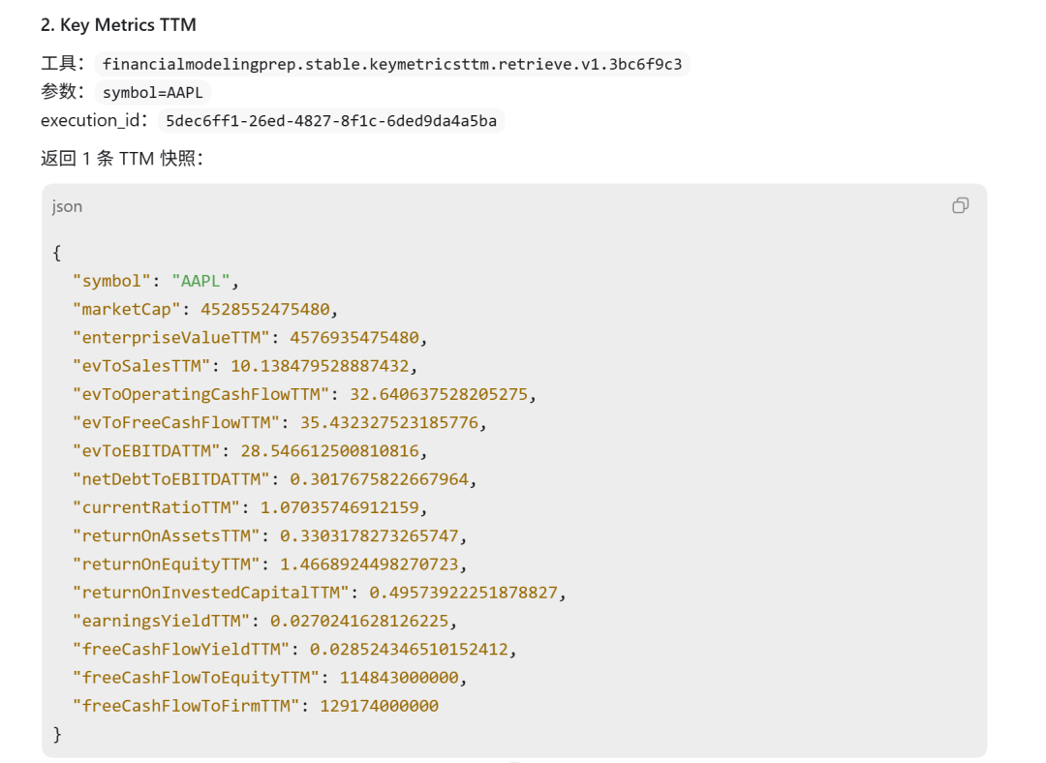Click the evToFreeCashFlowTTM value
The height and width of the screenshot is (763, 1046).
coord(389,423)
